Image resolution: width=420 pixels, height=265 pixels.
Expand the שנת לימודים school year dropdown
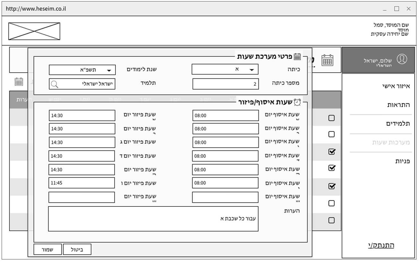click(x=82, y=70)
